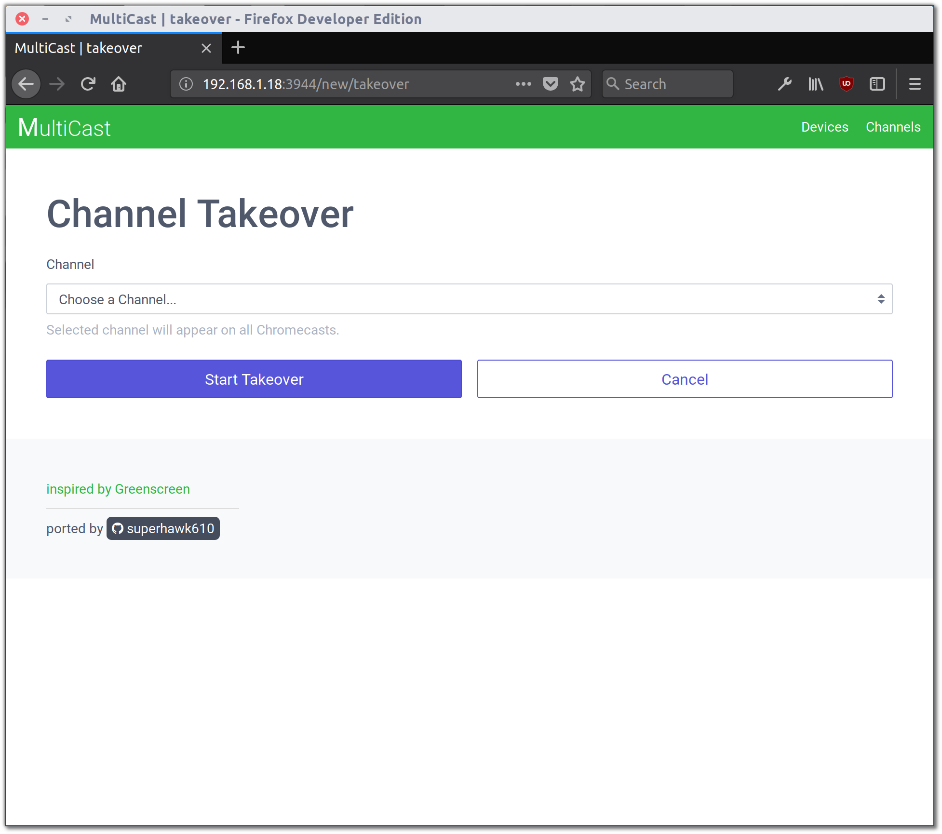Image resolution: width=942 pixels, height=834 pixels.
Task: Go to browser home page icon
Action: [x=119, y=84]
